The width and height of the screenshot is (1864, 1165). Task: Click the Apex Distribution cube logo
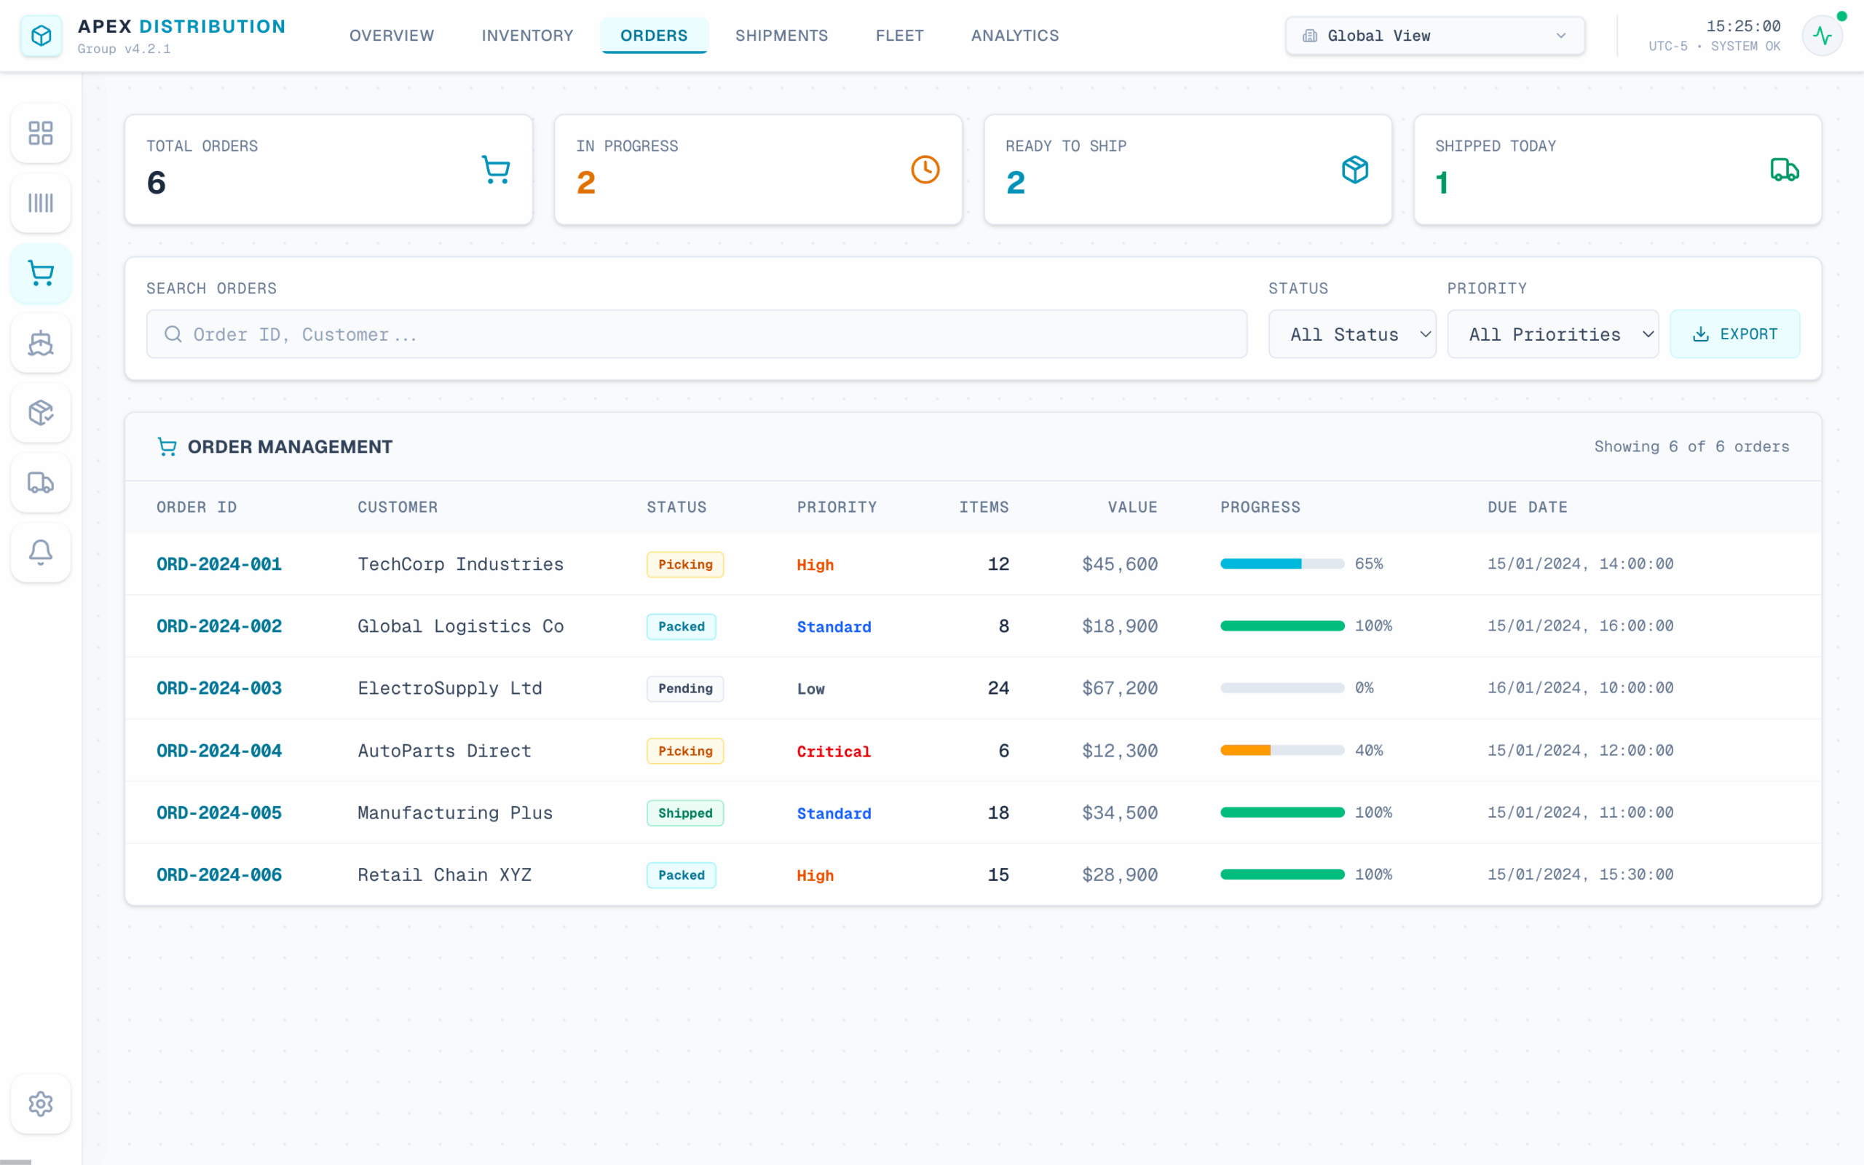41,36
